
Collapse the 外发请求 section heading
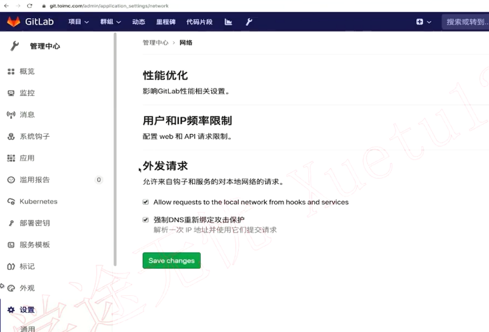(165, 165)
